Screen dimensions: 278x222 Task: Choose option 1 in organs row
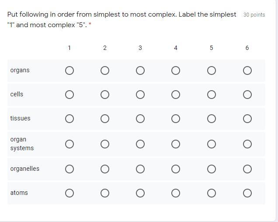click(69, 70)
